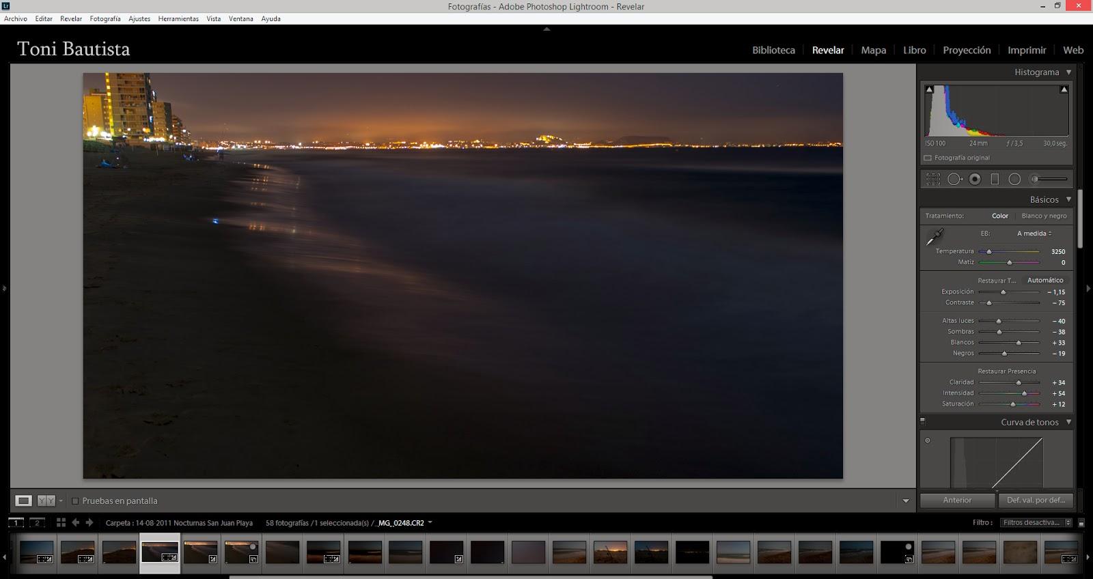Click the Contraste value -75

tap(1058, 302)
